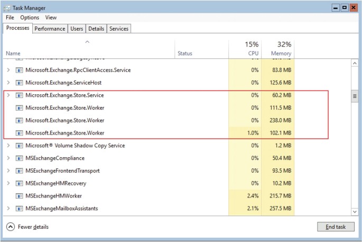This screenshot has width=362, height=242.
Task: Select the MSExchangeMailboxAssistants process name
Action: (62, 209)
